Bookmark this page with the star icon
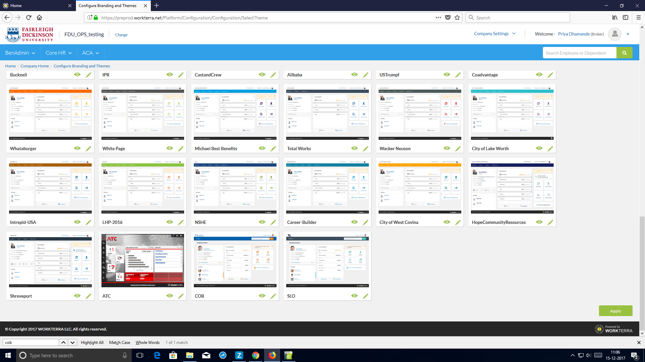Screen dimensions: 645x362 [457, 17]
